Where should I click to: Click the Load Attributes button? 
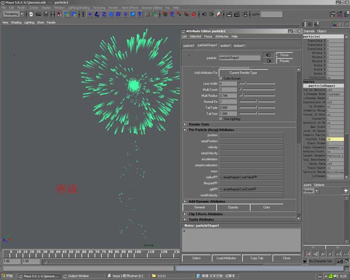[226, 258]
